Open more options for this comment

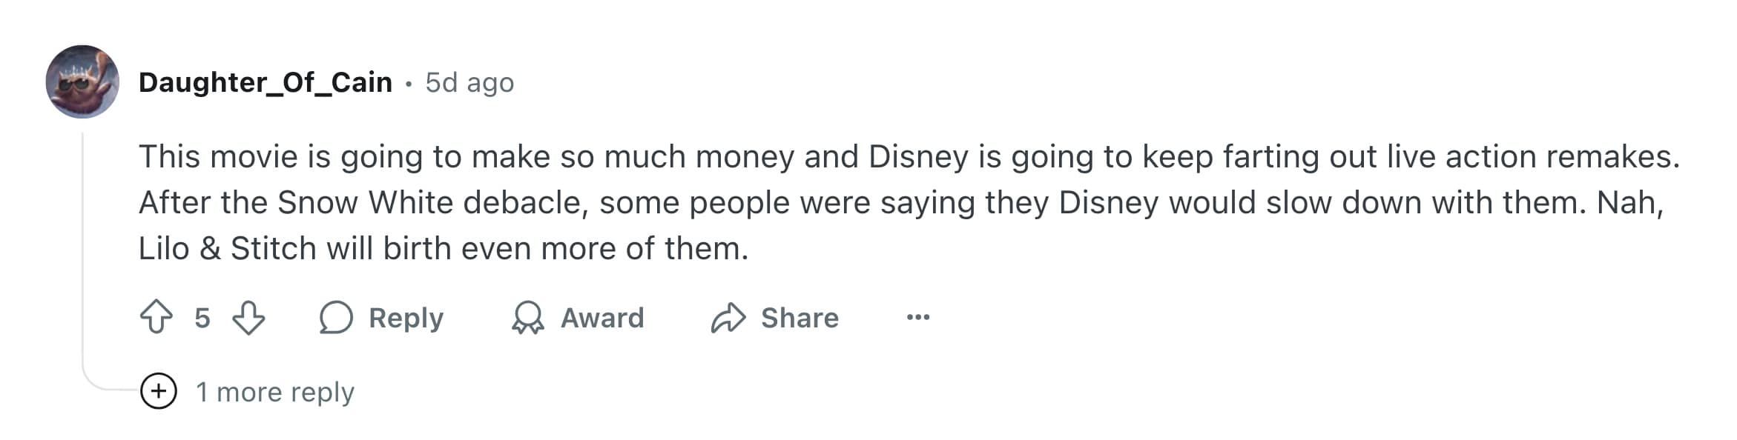(x=919, y=319)
